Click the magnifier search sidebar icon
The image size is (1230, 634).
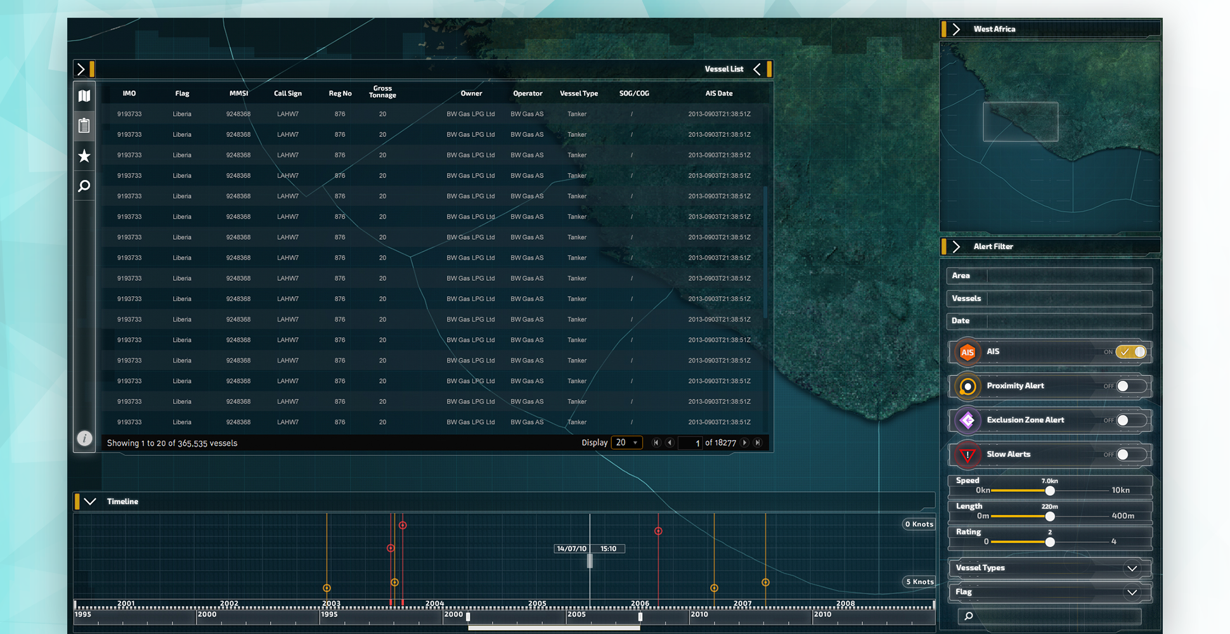[x=84, y=186]
